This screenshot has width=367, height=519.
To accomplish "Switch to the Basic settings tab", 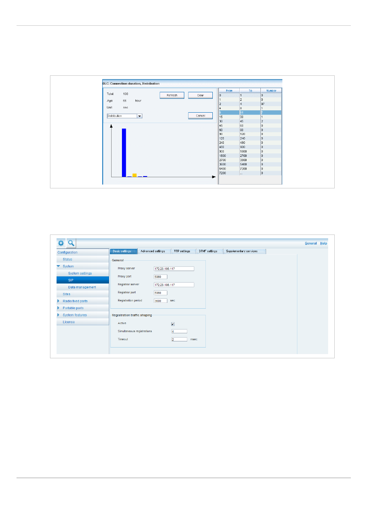I will point(123,251).
